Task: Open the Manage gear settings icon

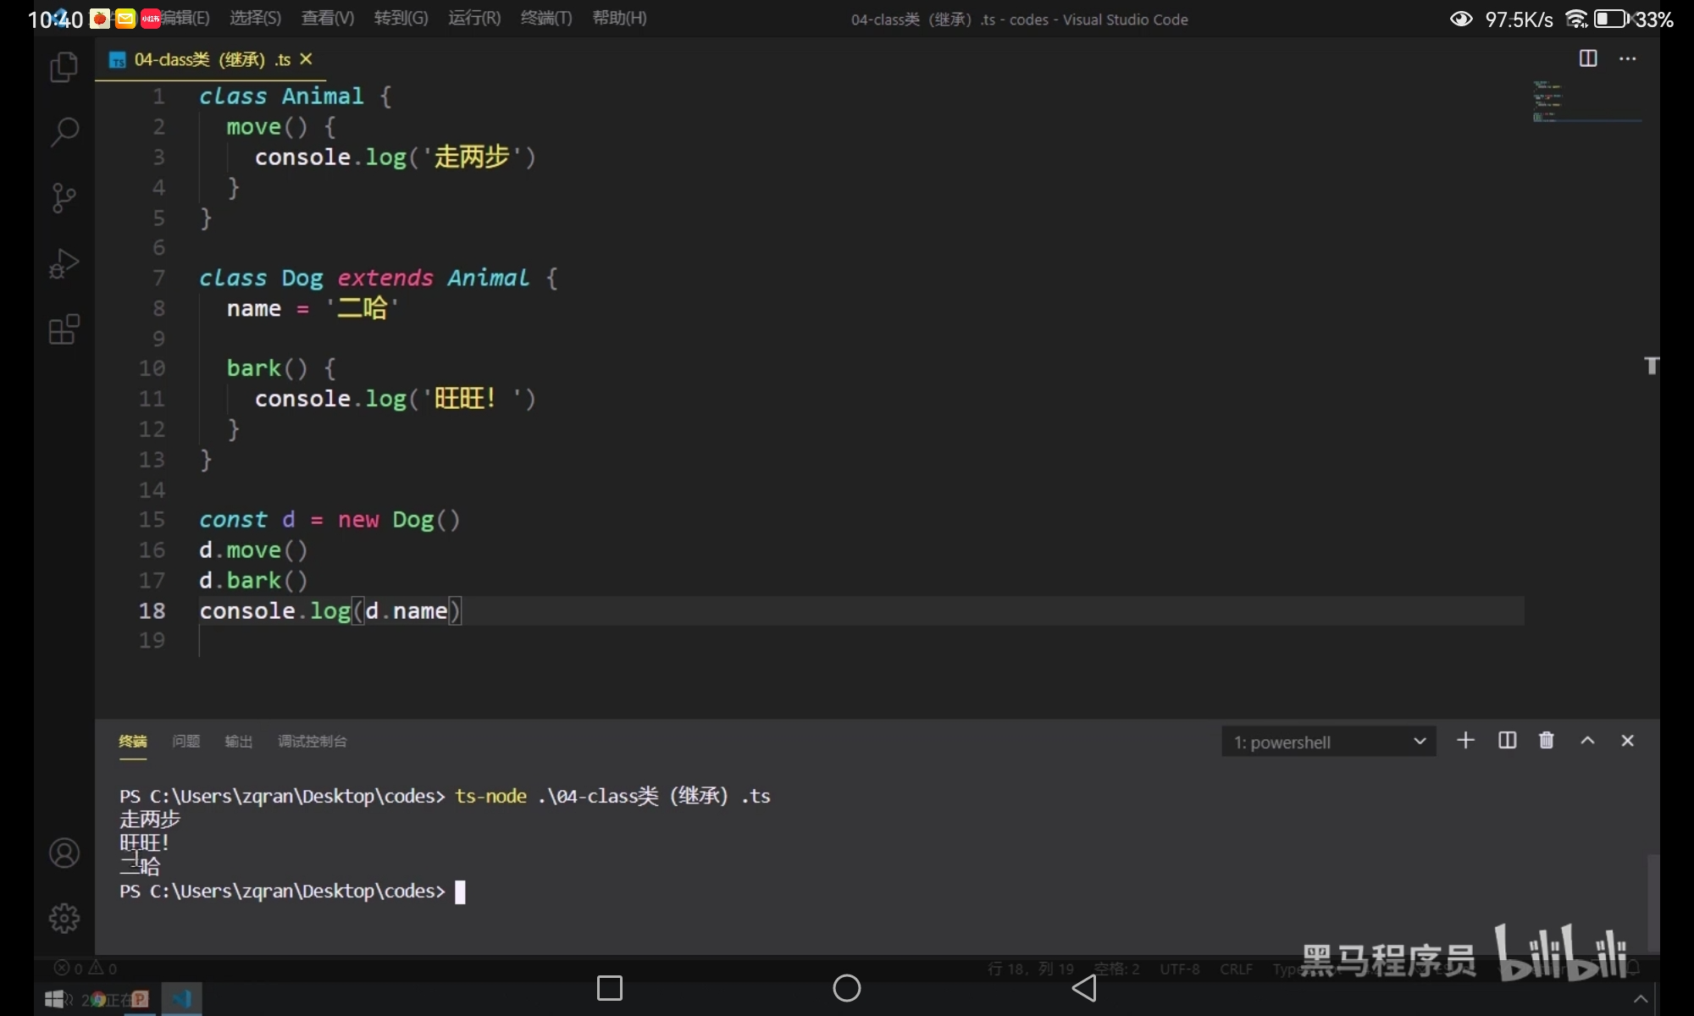Action: (x=64, y=918)
